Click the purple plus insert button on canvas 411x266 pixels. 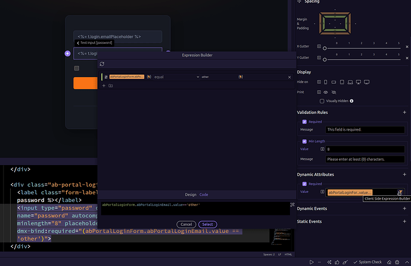(68, 53)
